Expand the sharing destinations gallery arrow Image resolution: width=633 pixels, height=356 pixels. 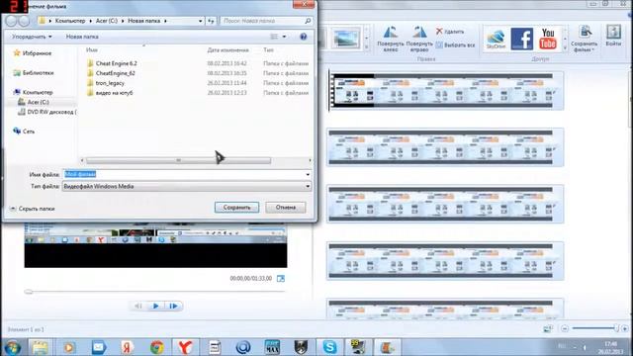(x=565, y=48)
